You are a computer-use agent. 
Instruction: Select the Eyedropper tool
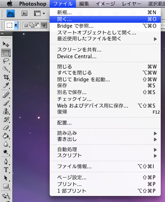[6, 85]
